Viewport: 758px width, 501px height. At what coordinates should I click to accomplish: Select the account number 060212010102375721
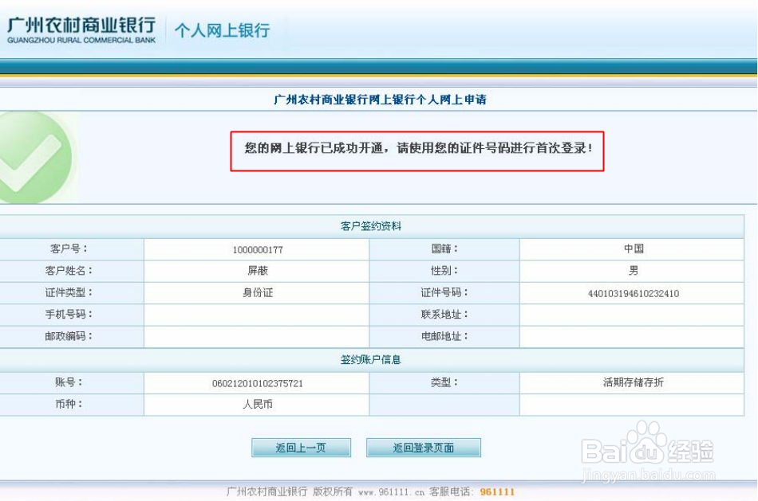click(x=257, y=383)
